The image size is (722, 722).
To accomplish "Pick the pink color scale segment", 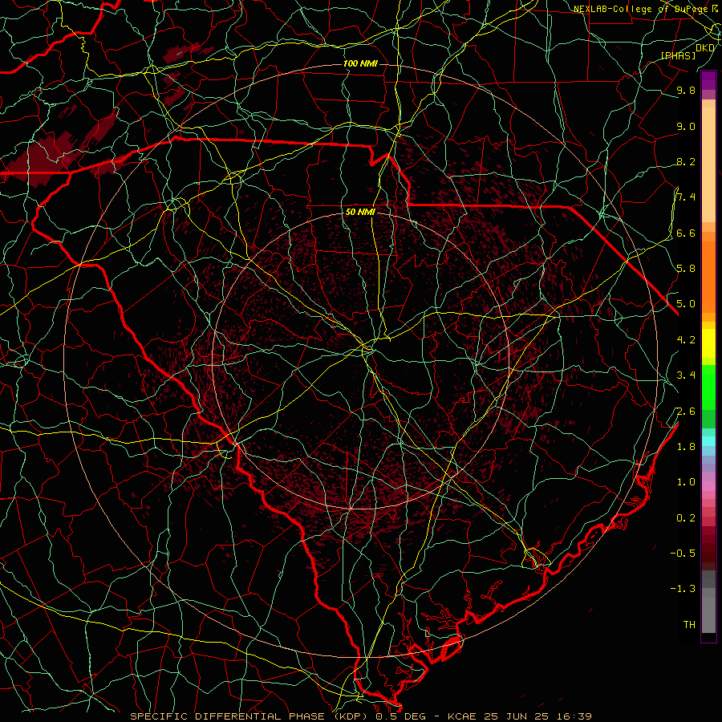I will [x=708, y=486].
